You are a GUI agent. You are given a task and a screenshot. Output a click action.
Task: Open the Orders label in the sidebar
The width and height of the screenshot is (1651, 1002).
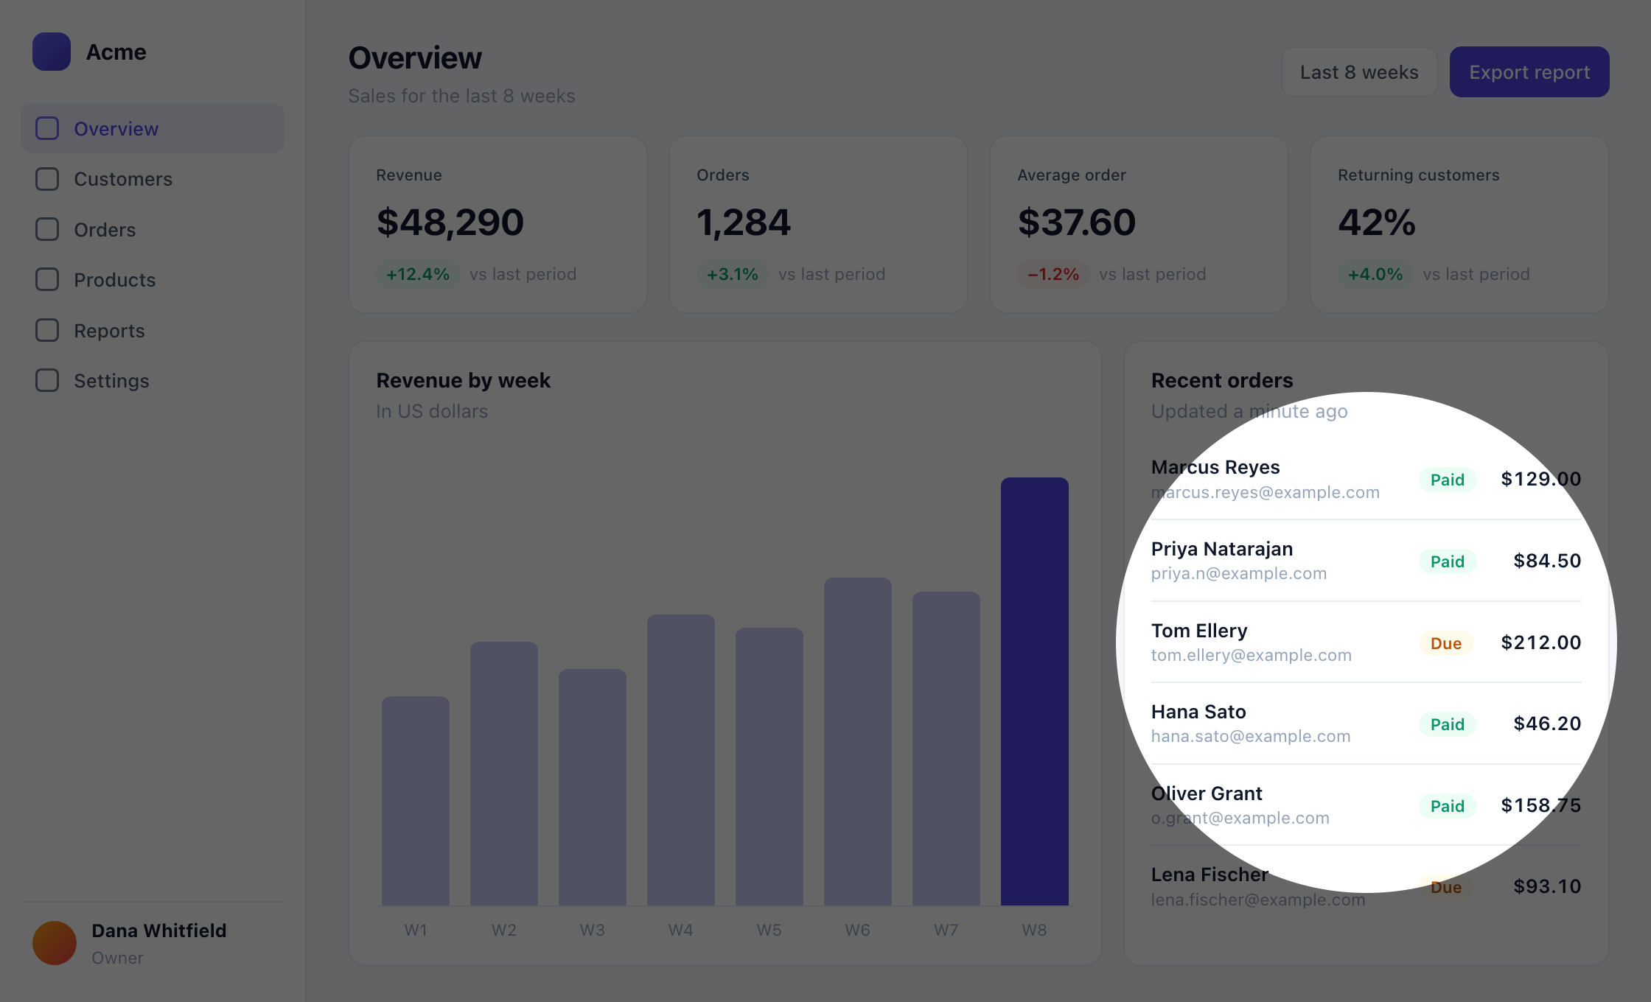(x=105, y=230)
